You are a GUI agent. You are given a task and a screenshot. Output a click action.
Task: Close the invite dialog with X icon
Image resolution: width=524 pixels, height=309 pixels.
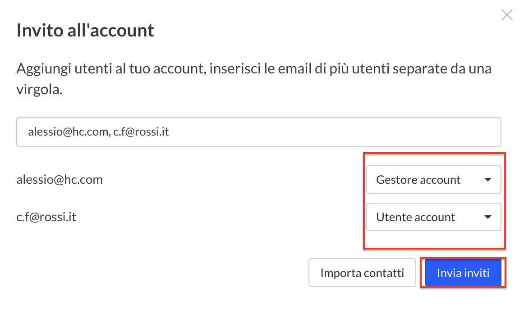(507, 15)
